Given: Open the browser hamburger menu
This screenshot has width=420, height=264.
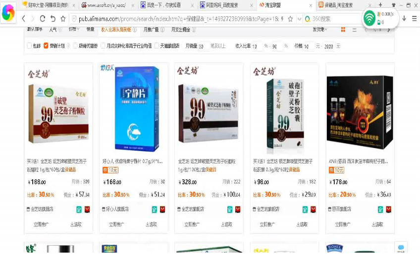Looking at the screenshot, I should pos(414,18).
